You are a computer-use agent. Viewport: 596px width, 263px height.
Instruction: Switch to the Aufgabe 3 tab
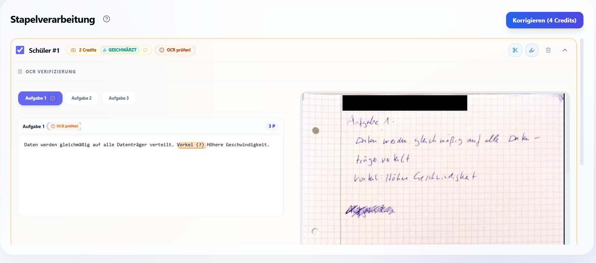pos(119,98)
